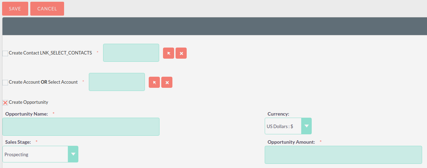427x168 pixels.
Task: Enable the Create Contact checkbox
Action: 5,53
